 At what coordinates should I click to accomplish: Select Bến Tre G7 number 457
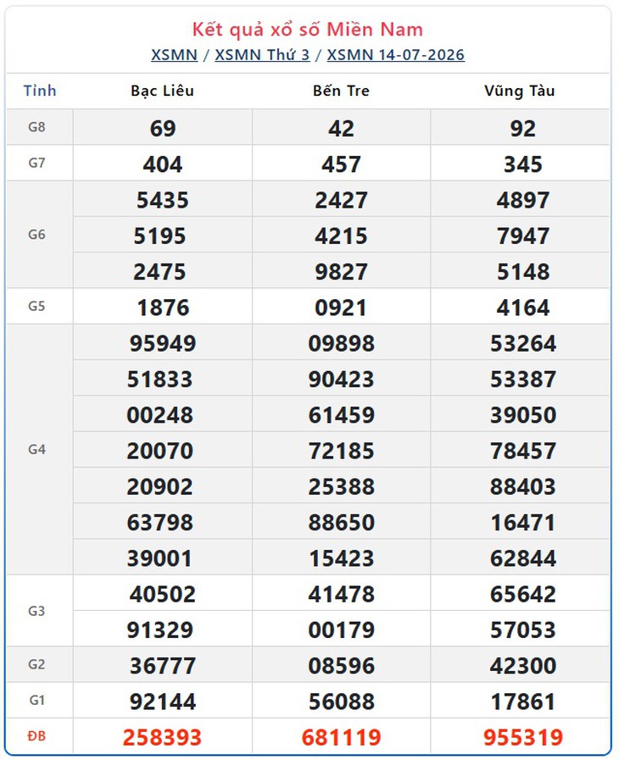click(x=341, y=164)
